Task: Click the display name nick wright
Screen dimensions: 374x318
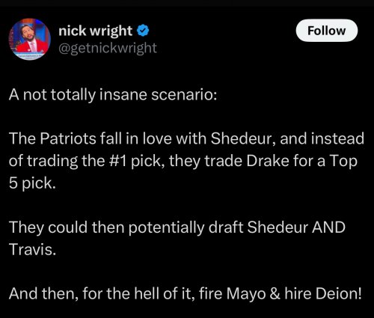Action: point(96,31)
